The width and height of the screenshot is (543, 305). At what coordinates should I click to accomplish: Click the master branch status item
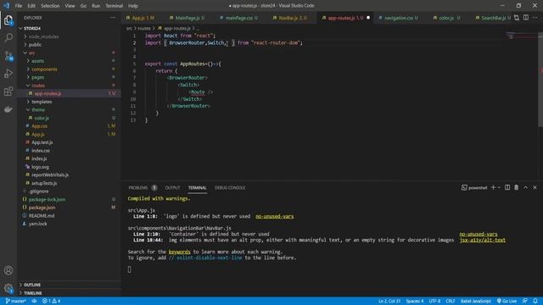point(16,302)
